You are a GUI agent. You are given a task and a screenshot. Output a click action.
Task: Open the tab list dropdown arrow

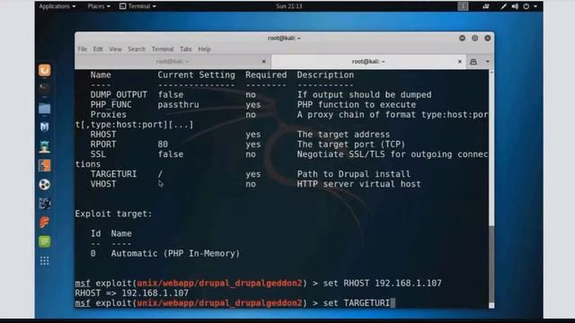click(x=487, y=62)
